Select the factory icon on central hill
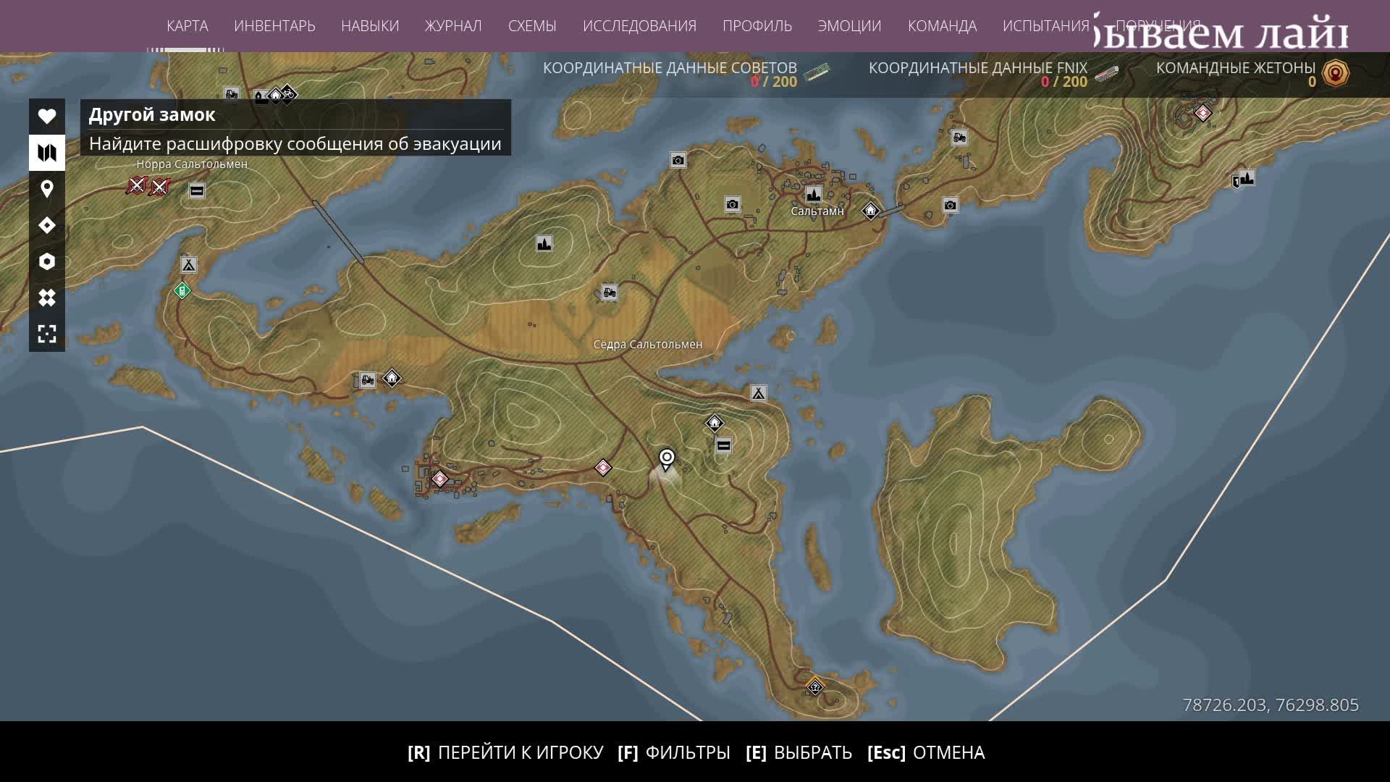Screen dimensions: 1390x782 (x=544, y=243)
